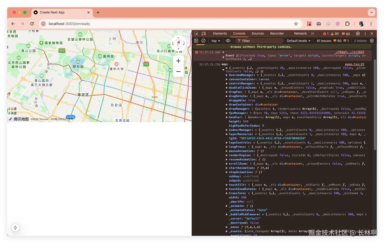
Task: Open console settings gear icon
Action: click(372, 41)
